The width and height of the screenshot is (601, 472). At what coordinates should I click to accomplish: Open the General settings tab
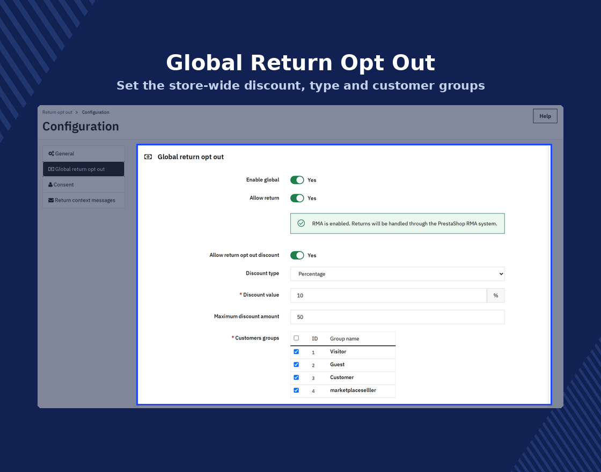(84, 153)
